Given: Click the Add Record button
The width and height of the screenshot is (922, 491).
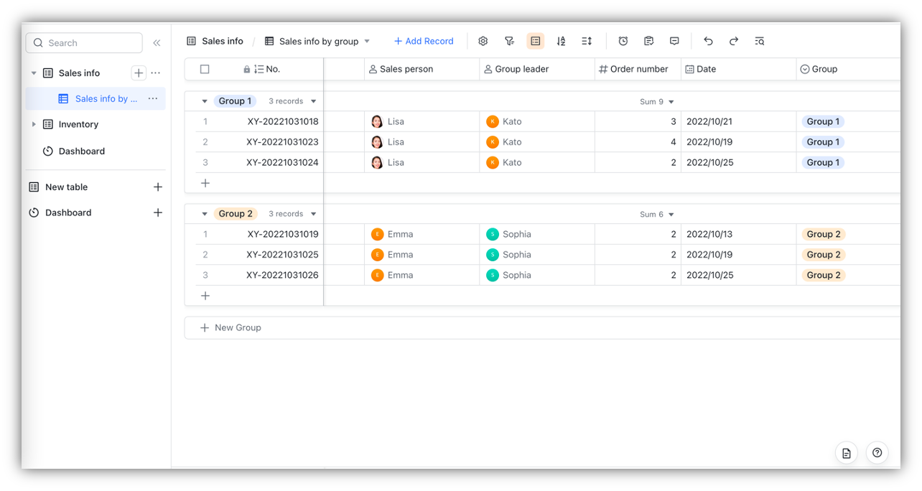Looking at the screenshot, I should point(424,41).
